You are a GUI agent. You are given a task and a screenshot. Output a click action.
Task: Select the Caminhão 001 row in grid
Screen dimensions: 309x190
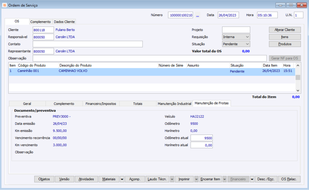point(28,71)
